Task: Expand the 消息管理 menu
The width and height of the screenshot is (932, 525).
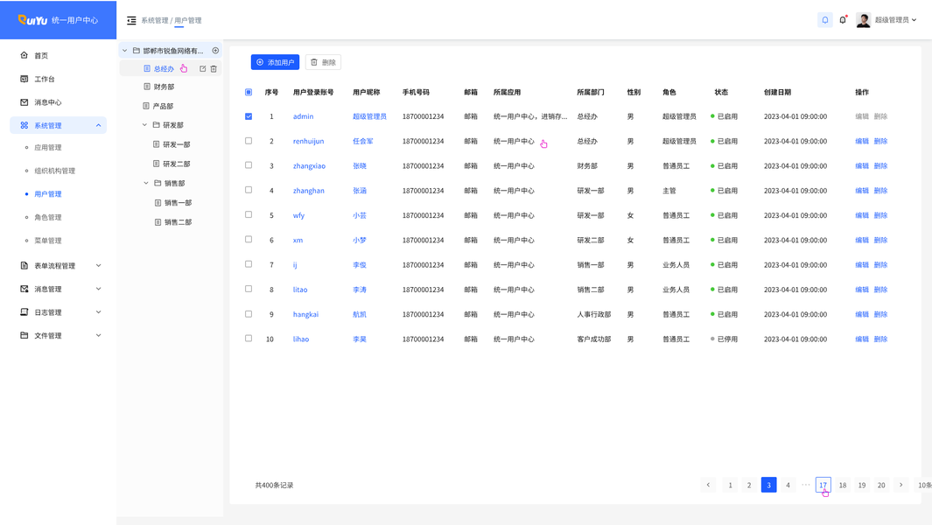Action: point(99,289)
